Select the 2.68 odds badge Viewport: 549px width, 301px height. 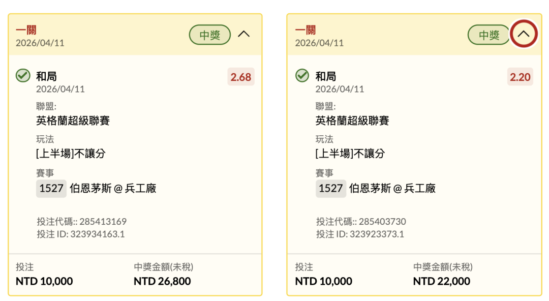(240, 77)
